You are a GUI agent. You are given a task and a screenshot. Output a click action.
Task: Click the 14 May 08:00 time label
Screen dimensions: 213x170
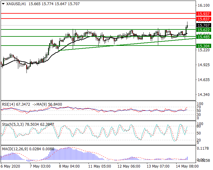(187, 166)
